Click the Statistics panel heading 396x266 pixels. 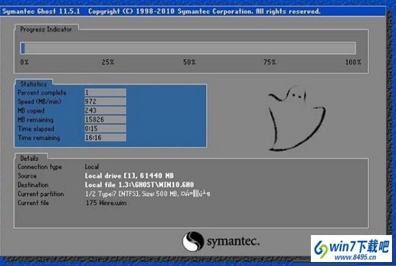34,84
